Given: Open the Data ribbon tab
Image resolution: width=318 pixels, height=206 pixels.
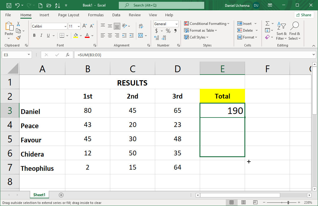Looking at the screenshot, I should [x=116, y=15].
